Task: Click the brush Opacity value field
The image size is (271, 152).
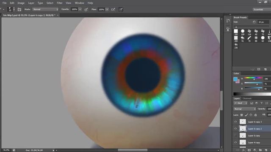Action: 75,9
